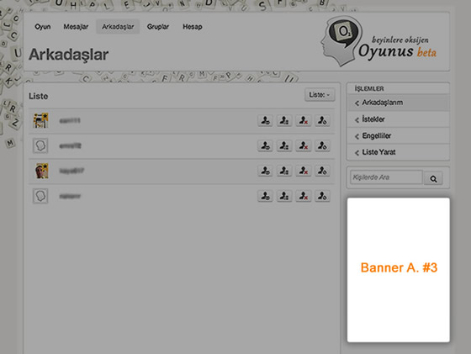Choose Liste Yarat in the sidebar
This screenshot has width=471, height=354.
[x=398, y=152]
